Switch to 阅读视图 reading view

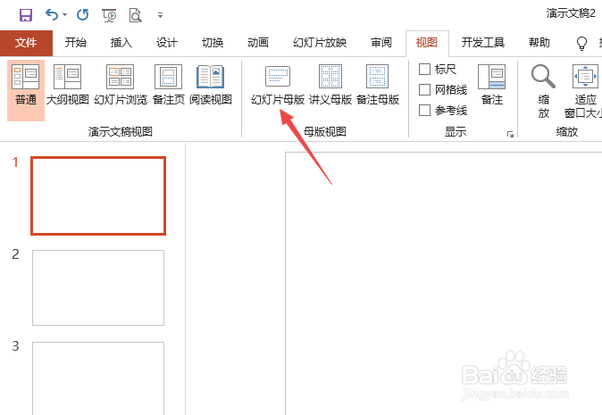[x=211, y=85]
